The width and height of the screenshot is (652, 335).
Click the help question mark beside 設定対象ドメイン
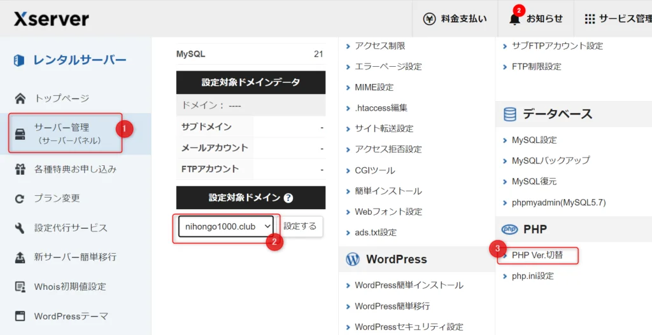[x=288, y=198]
